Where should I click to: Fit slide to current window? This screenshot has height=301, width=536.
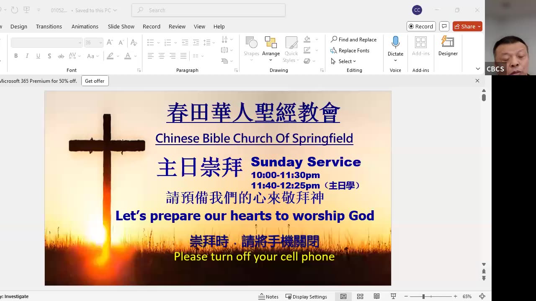click(x=482, y=296)
